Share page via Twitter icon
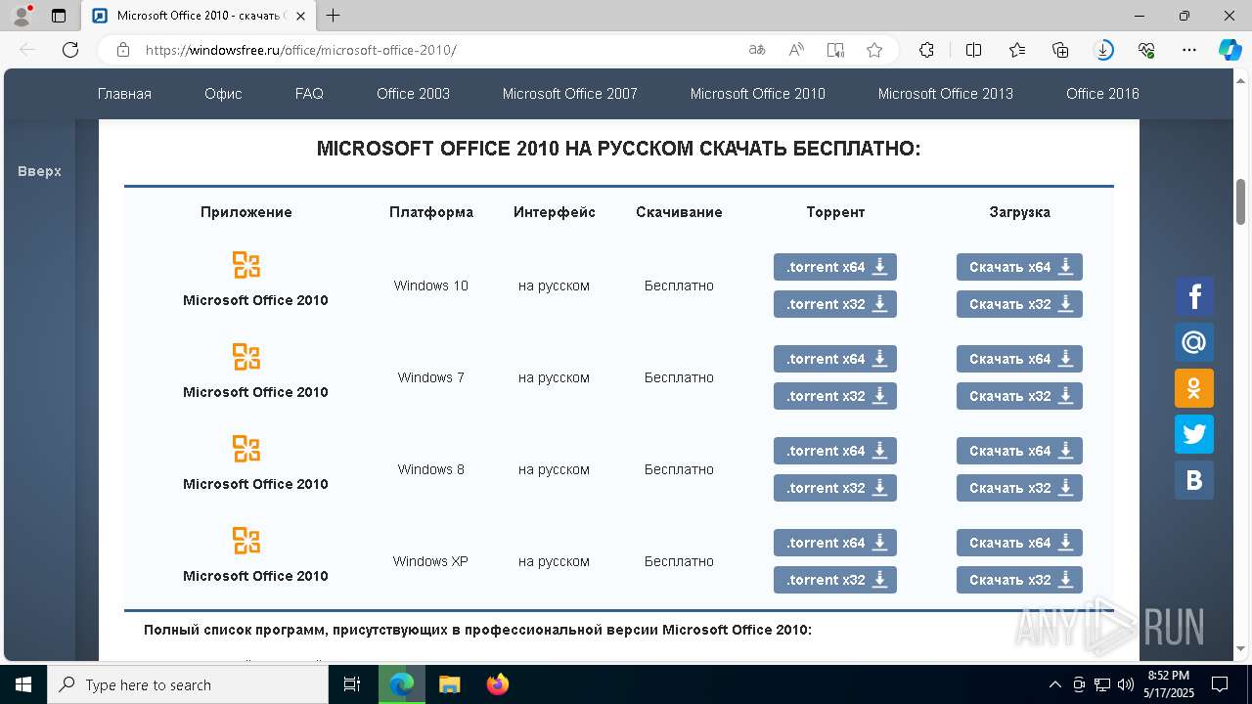 click(1194, 434)
